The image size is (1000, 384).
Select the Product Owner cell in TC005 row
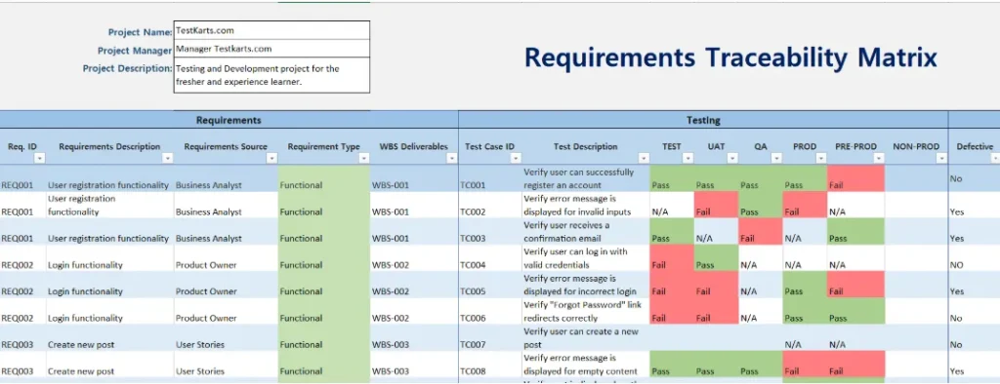[226, 286]
